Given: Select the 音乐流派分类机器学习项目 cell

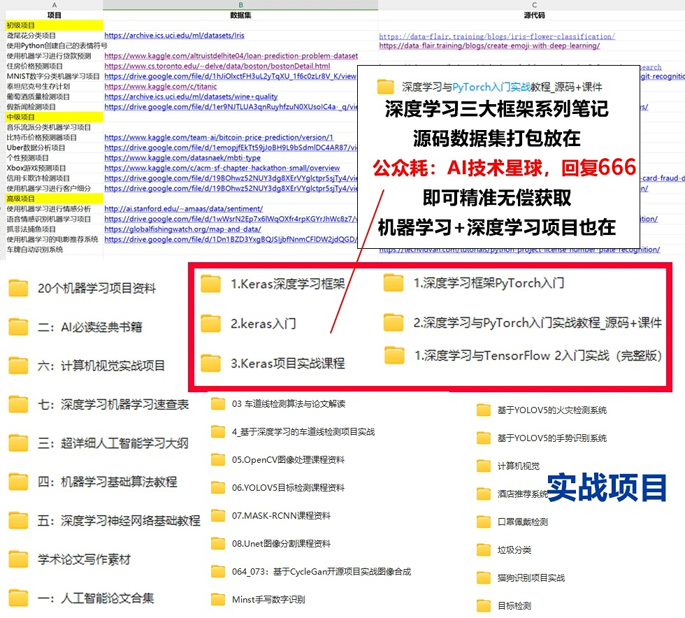Looking at the screenshot, I should coord(55,127).
